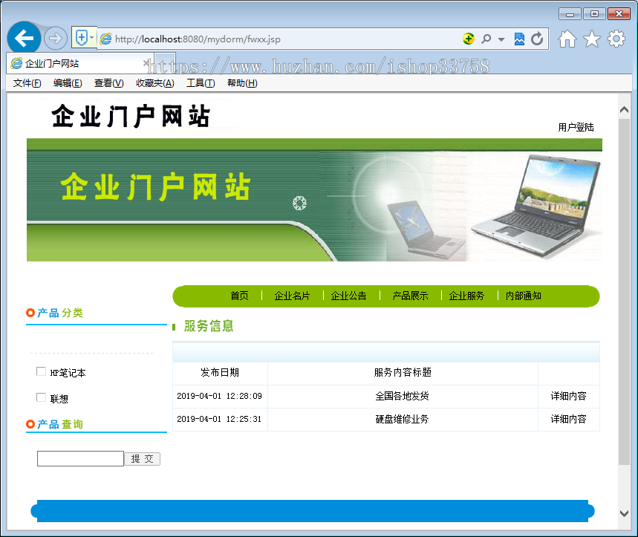The image size is (638, 537).
Task: Click the Favorites star icon
Action: pyautogui.click(x=590, y=38)
